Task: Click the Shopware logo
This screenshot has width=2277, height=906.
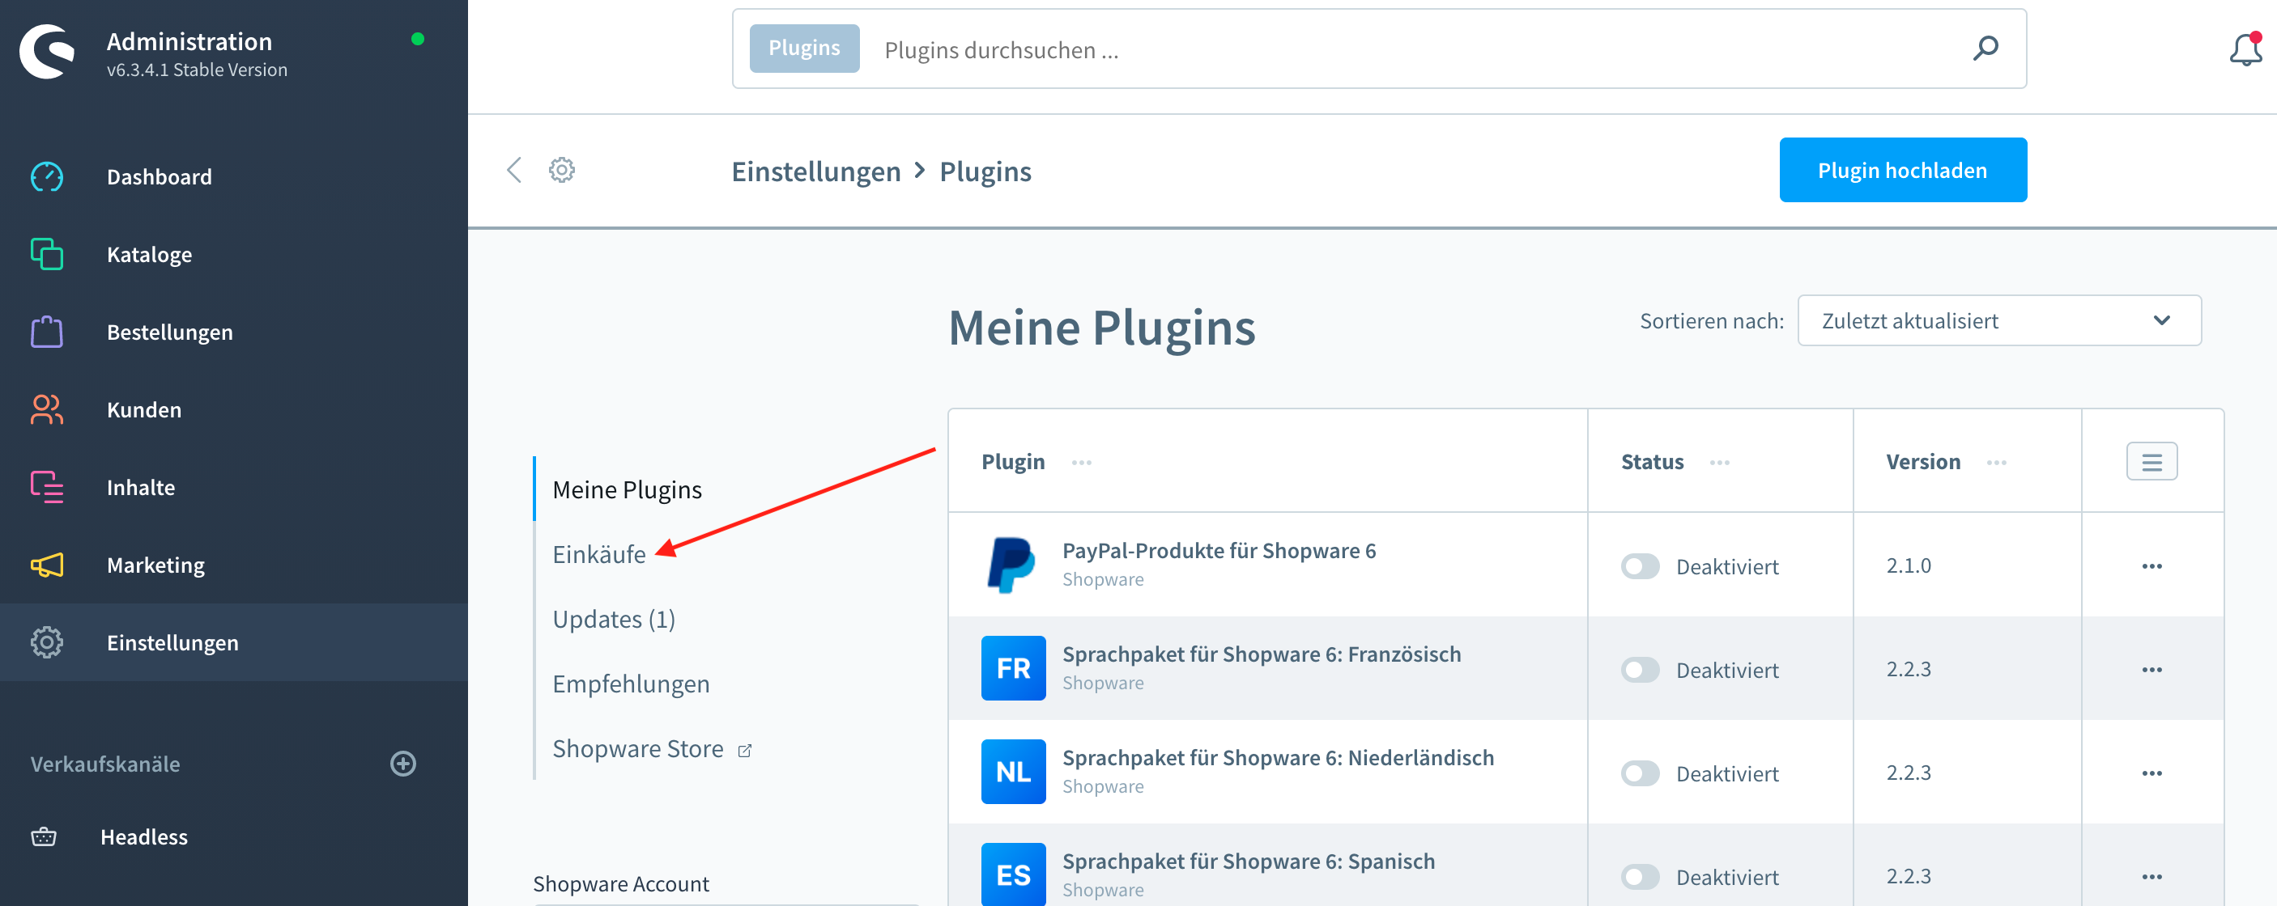Action: click(47, 53)
